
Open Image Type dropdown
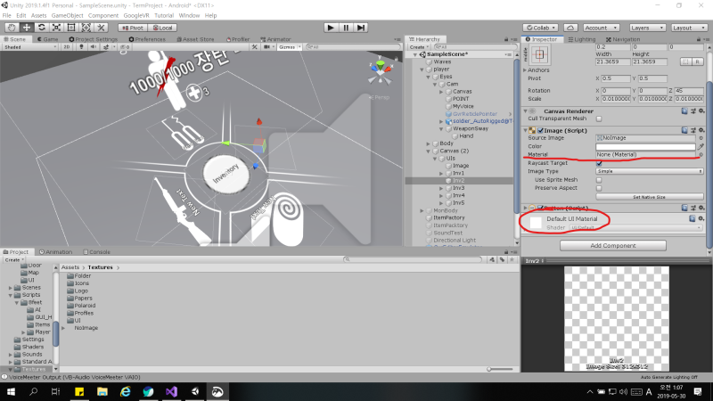650,171
